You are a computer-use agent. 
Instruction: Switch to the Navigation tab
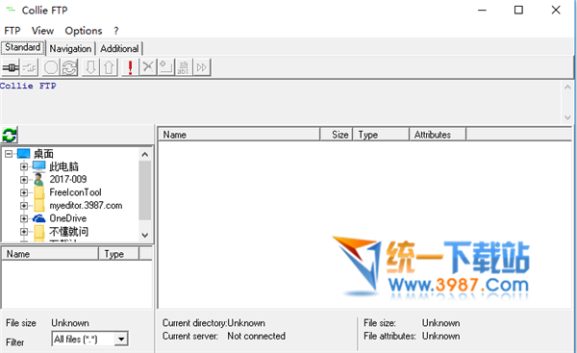(70, 49)
